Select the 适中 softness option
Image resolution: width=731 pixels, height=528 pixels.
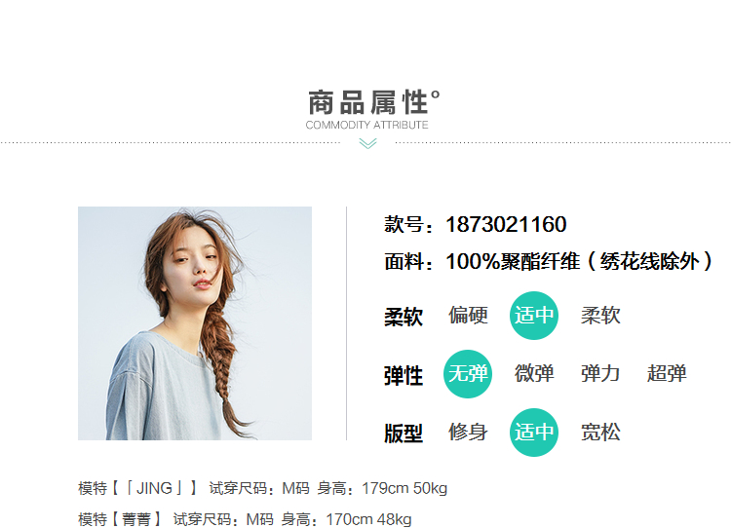point(534,316)
